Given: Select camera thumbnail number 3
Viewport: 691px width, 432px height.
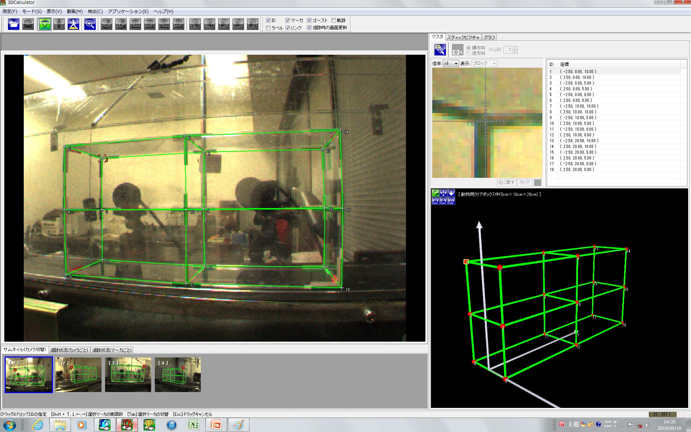Looking at the screenshot, I should pyautogui.click(x=128, y=374).
